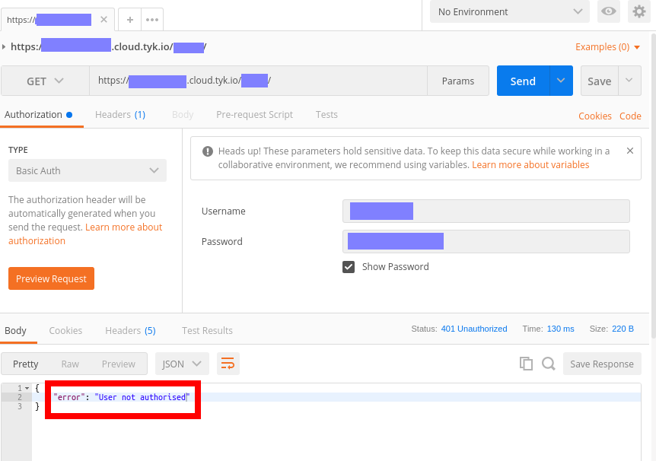Open the Pre-request Script tab
The width and height of the screenshot is (656, 461).
tap(254, 114)
